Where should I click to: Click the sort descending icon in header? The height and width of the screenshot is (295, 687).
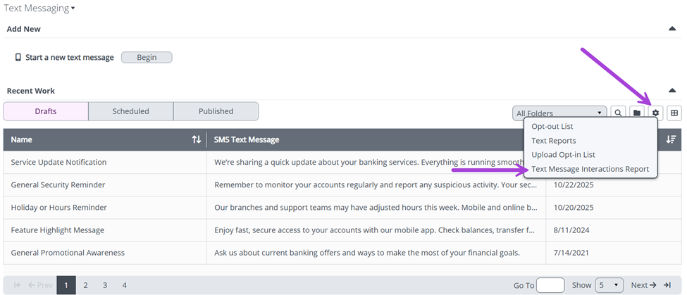671,139
